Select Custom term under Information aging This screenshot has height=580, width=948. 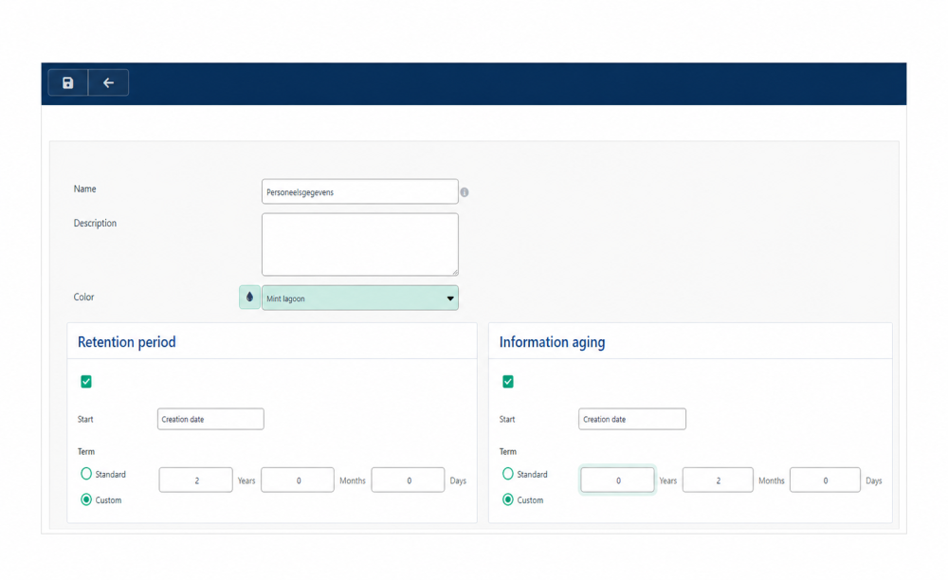pyautogui.click(x=508, y=499)
